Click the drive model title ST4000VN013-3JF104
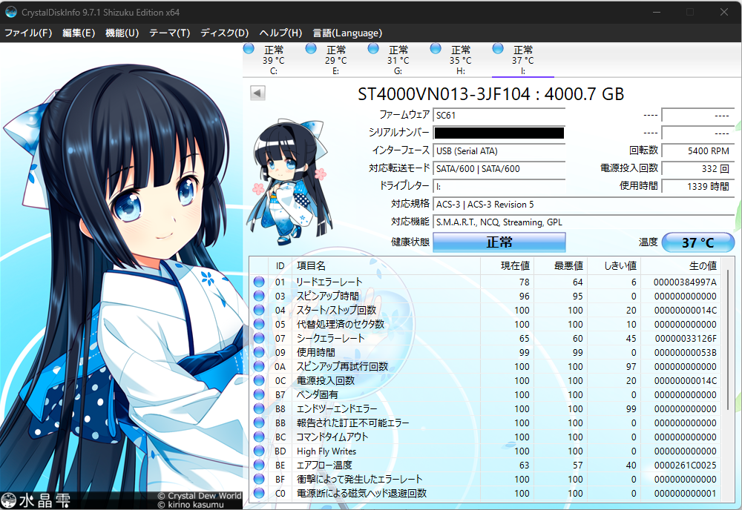This screenshot has width=742, height=510. (x=444, y=94)
